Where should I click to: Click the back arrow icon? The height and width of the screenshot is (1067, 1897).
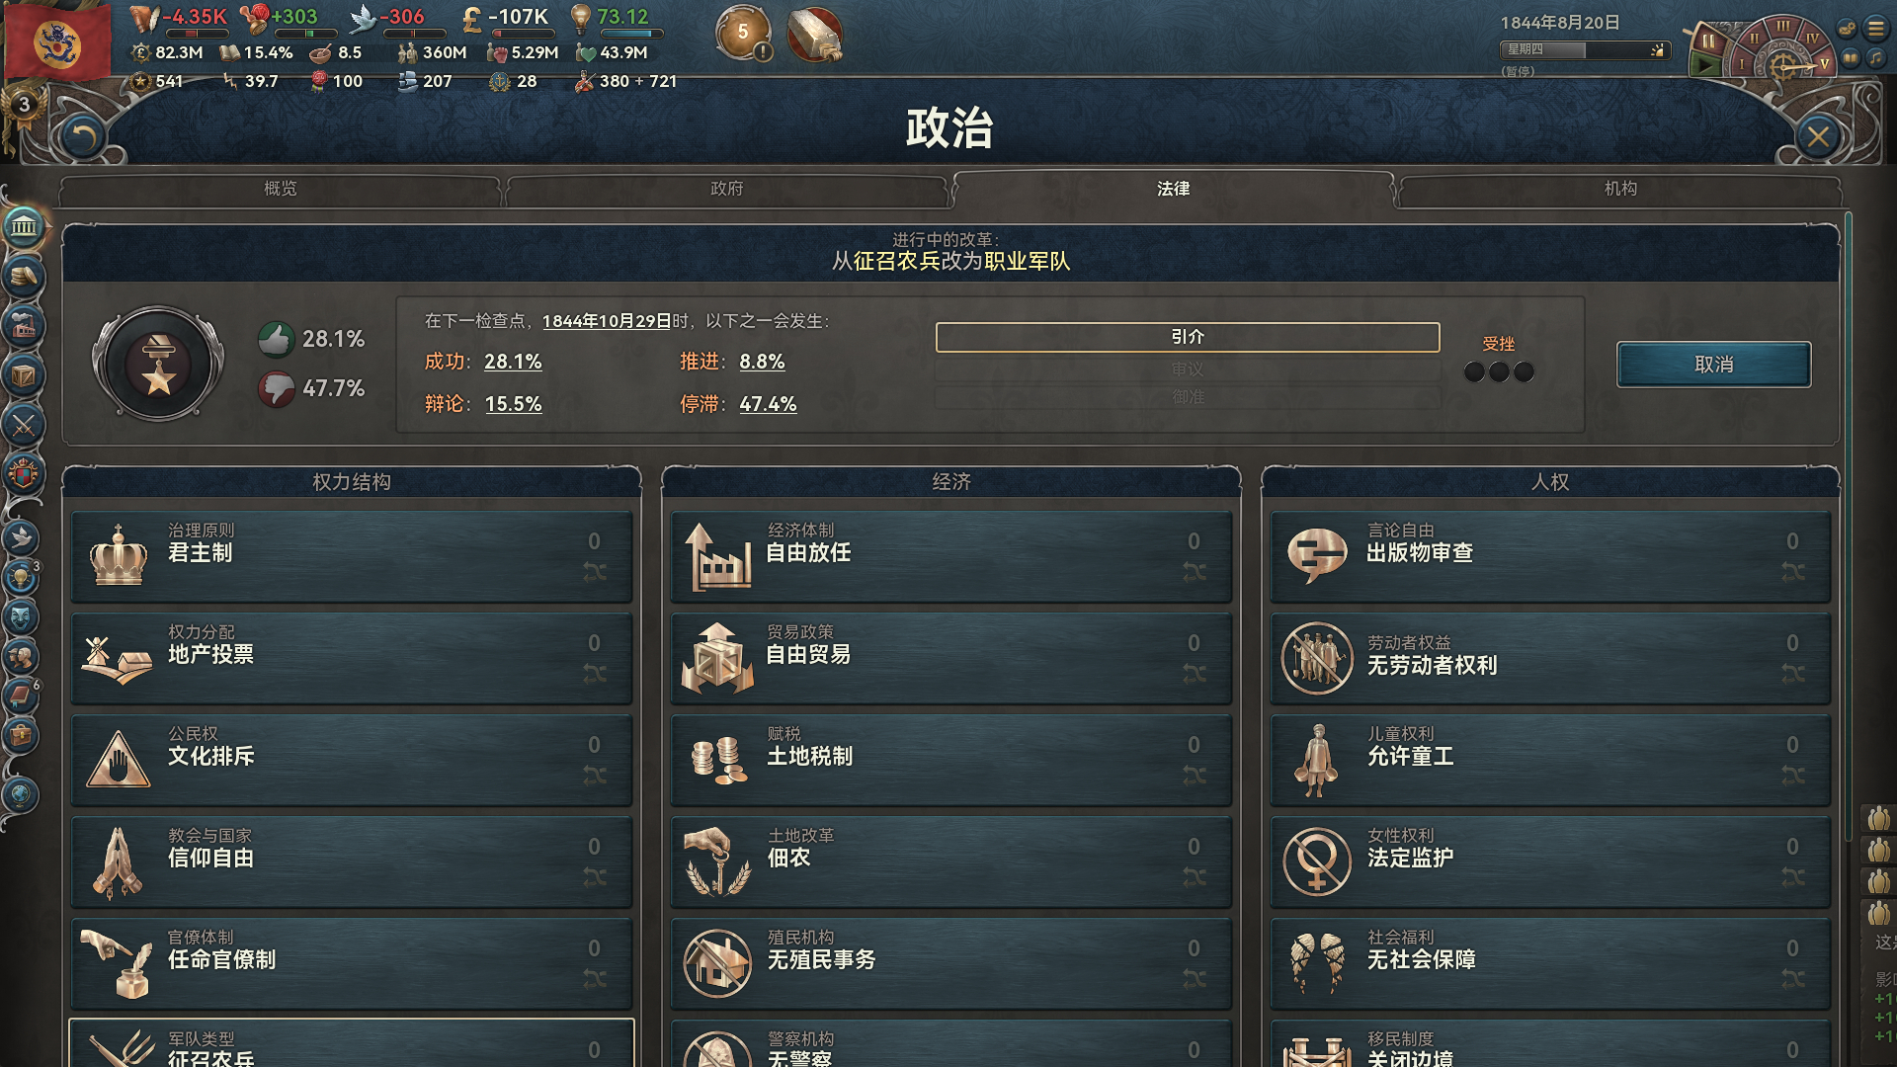point(82,137)
